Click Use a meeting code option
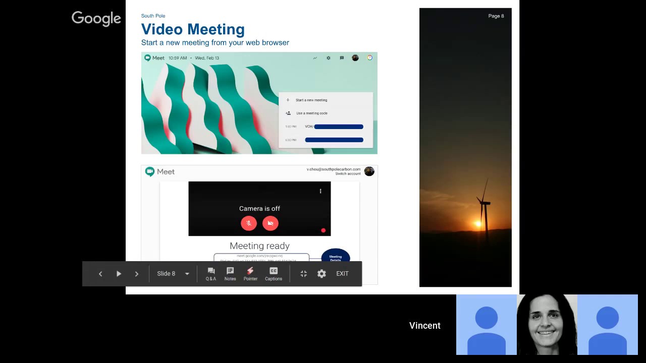The image size is (646, 363). [312, 113]
